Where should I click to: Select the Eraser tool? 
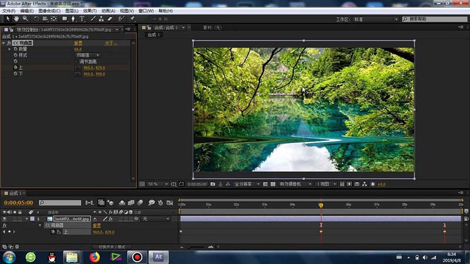(110, 19)
